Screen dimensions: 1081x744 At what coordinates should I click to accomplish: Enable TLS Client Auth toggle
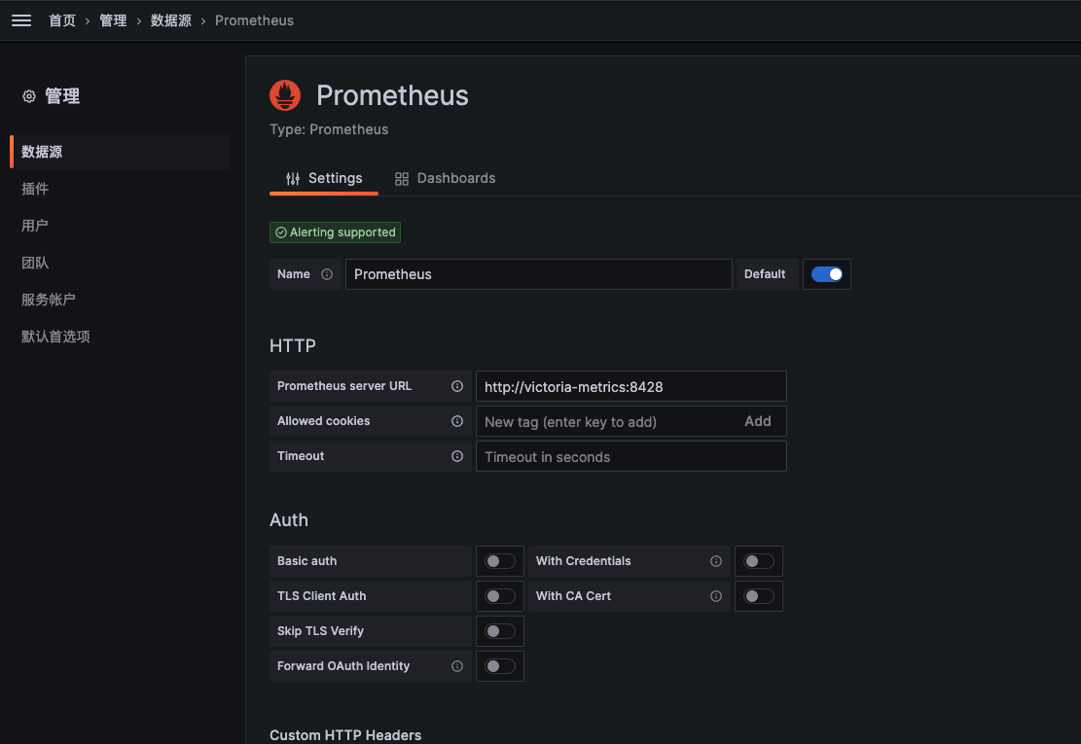coord(500,596)
